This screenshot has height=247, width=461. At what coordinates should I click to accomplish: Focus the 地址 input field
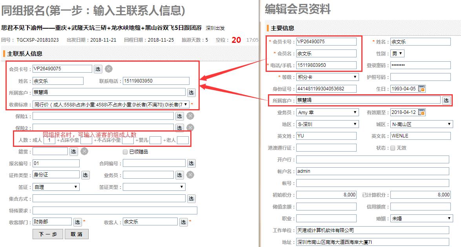pos(372,242)
